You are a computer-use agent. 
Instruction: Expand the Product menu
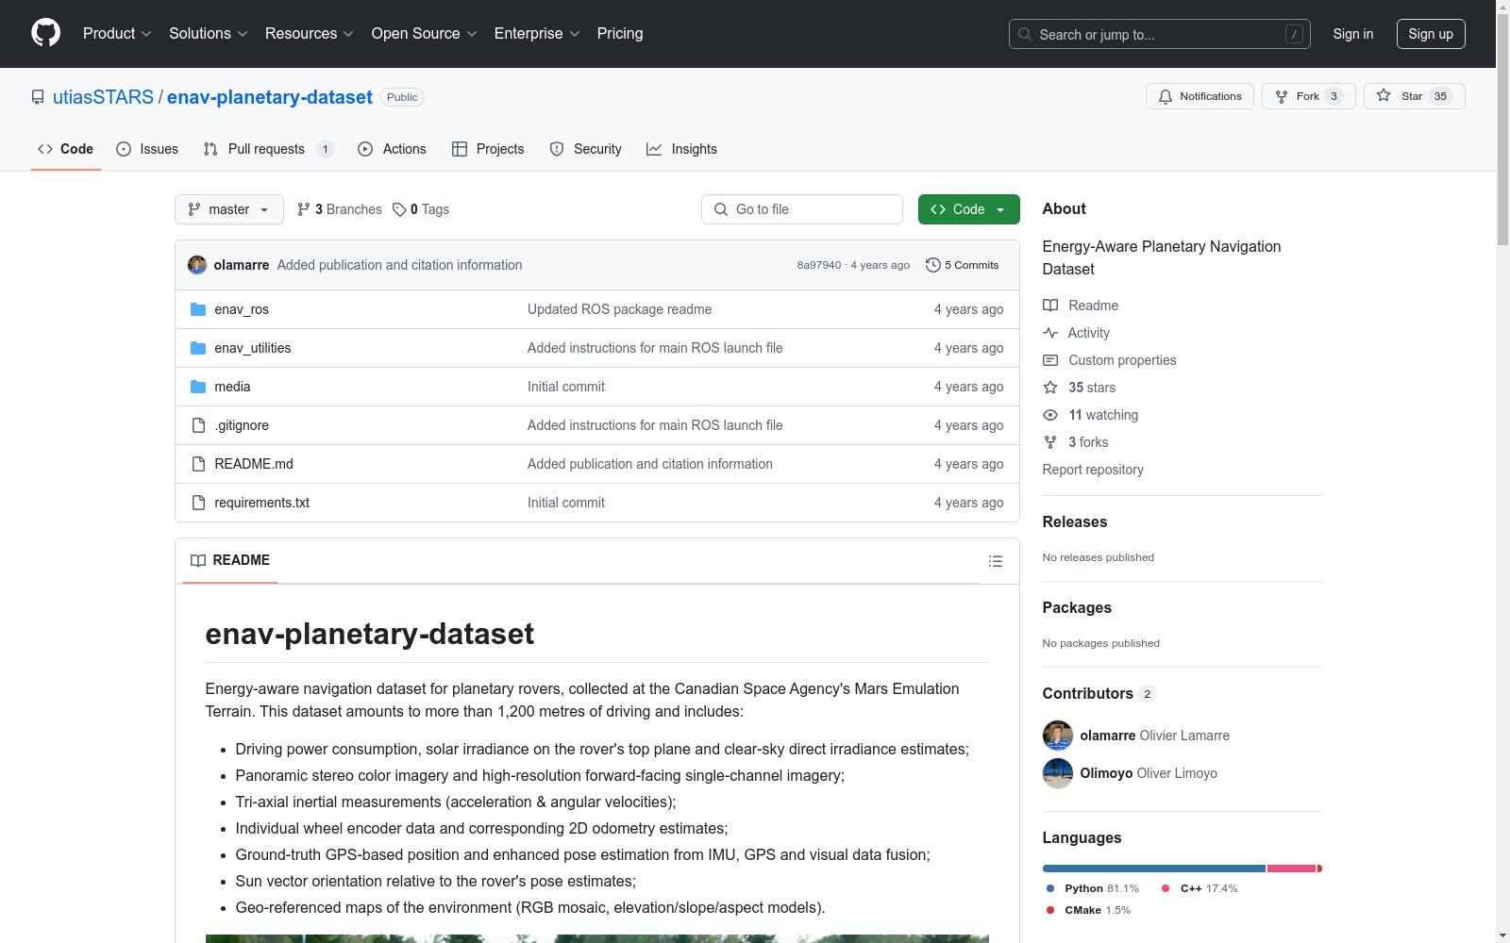tap(117, 33)
